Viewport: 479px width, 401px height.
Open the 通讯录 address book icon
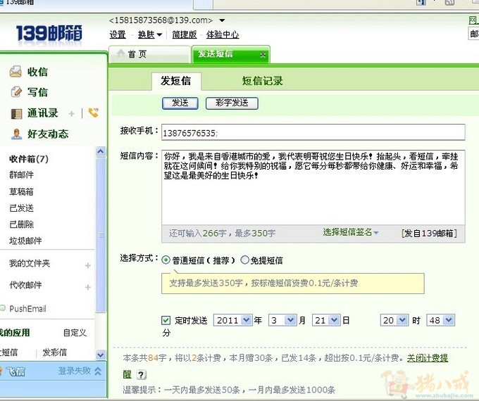click(16, 113)
